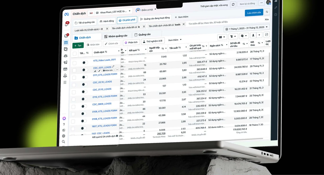Screen dimensions: 324x175
Task: Click the Lưu chỉnh sửa button
Action: pyautogui.click(x=254, y=13)
